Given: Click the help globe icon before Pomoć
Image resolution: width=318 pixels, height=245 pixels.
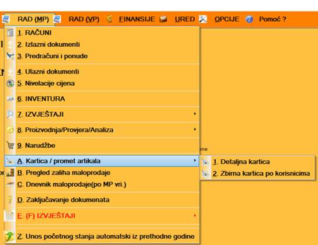Looking at the screenshot, I should pyautogui.click(x=250, y=19).
